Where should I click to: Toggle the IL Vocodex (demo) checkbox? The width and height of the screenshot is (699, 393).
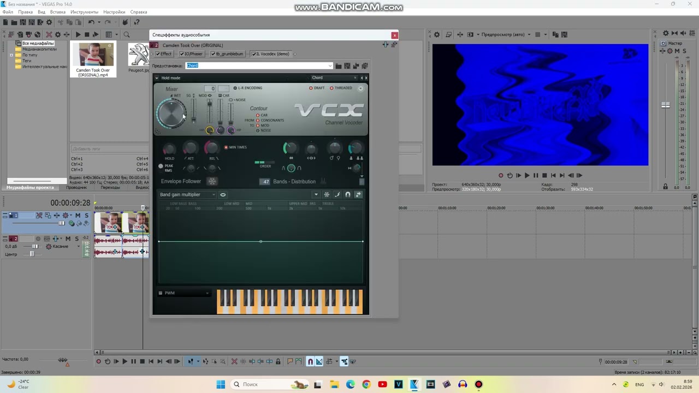[254, 54]
